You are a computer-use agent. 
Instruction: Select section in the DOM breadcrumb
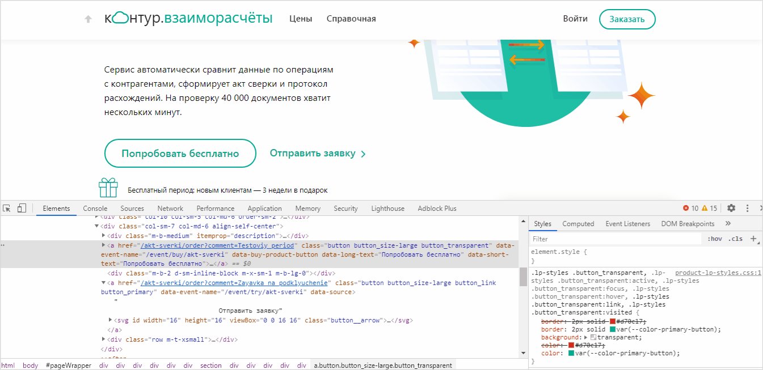coord(211,365)
